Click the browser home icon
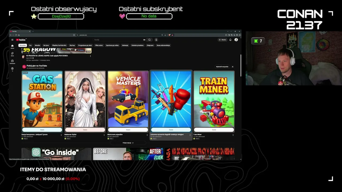This screenshot has height=192, width=342. [x=19, y=35]
